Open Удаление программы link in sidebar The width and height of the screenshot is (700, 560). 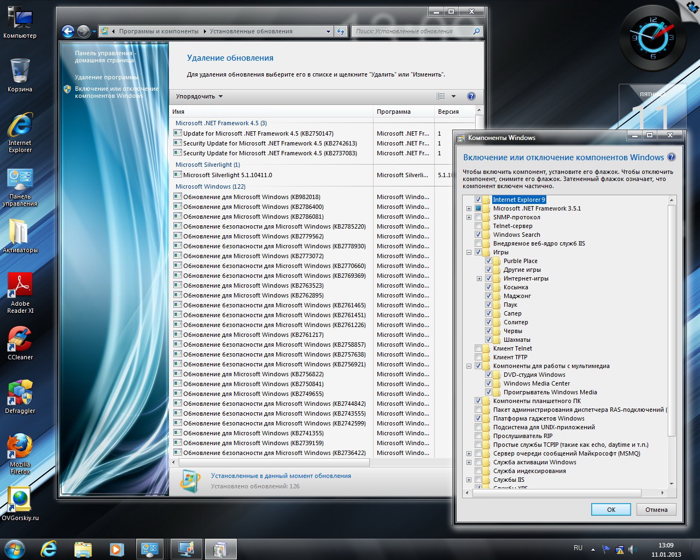[x=107, y=77]
